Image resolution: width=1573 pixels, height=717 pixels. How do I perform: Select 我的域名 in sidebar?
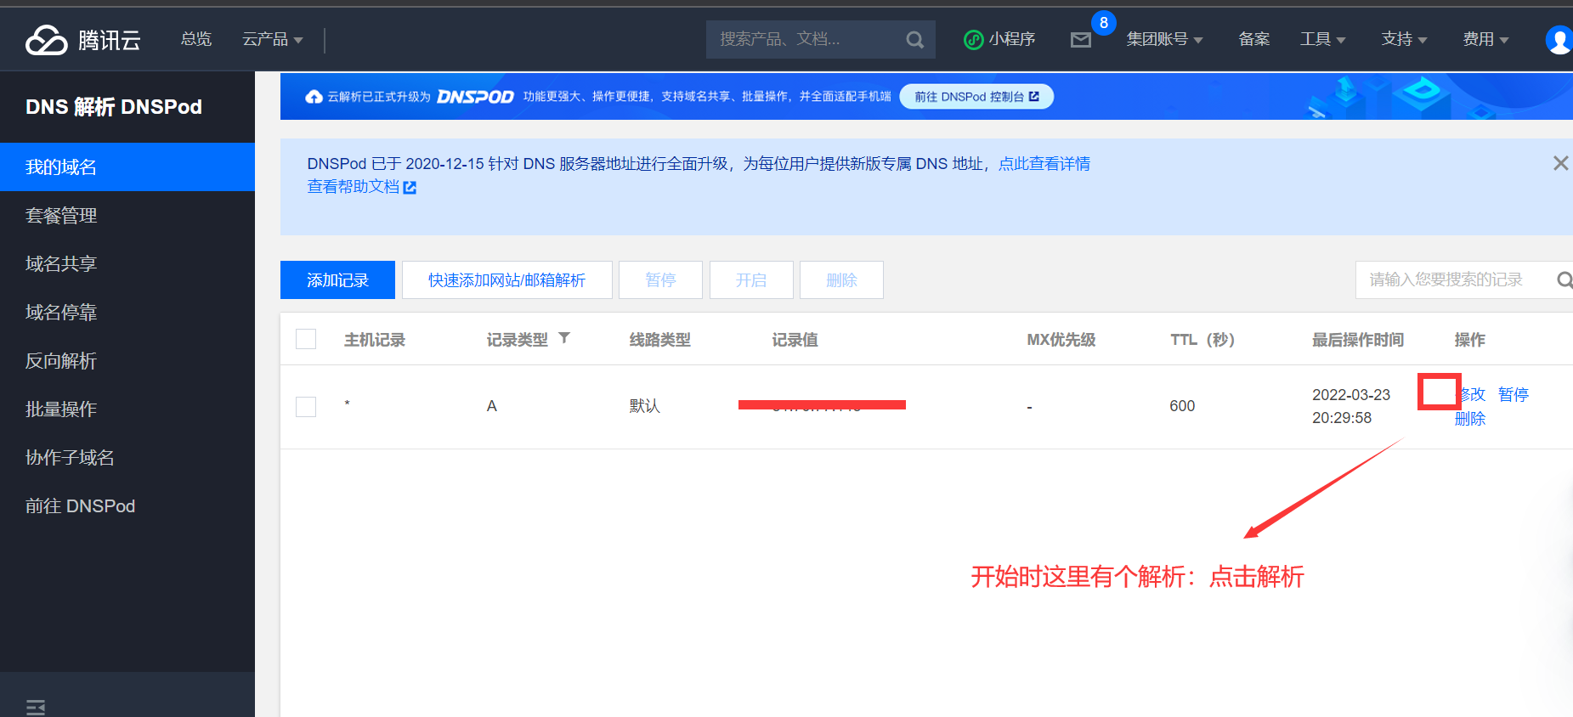127,167
